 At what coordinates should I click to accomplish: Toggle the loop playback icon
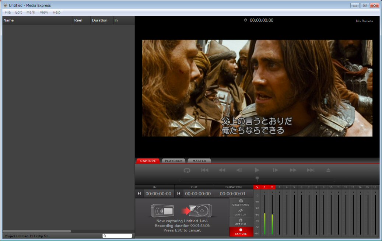[187, 170]
